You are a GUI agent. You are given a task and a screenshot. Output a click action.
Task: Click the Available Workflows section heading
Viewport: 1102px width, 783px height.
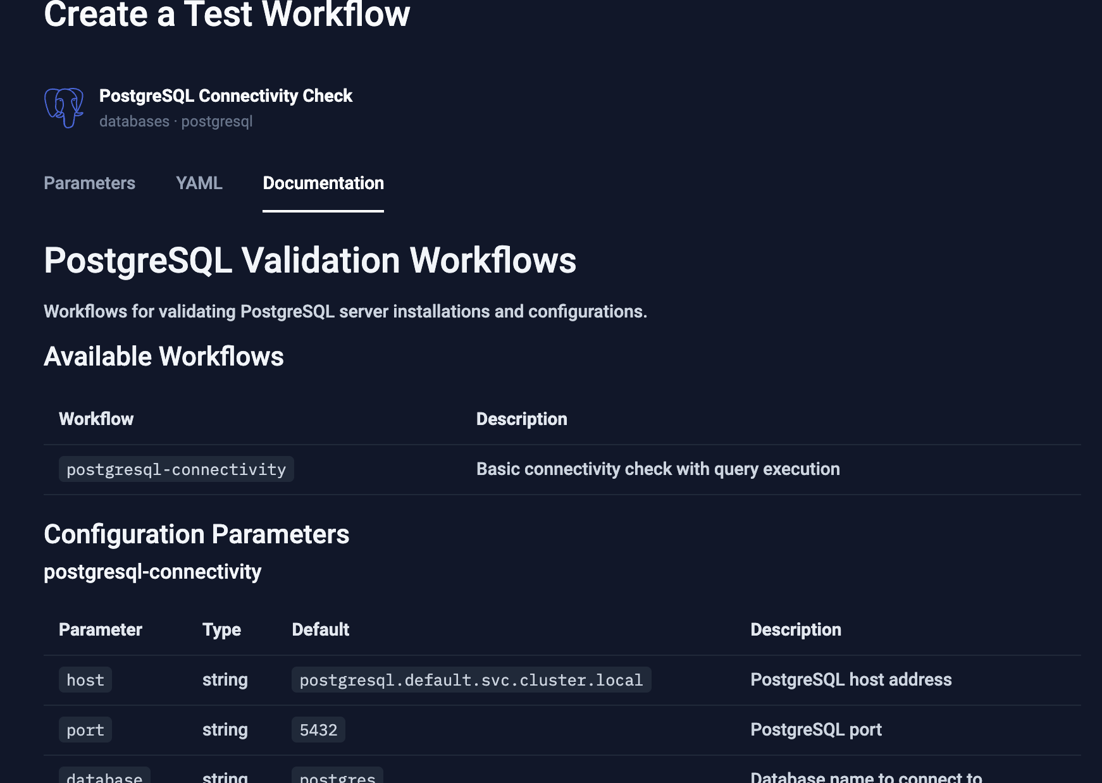[163, 356]
